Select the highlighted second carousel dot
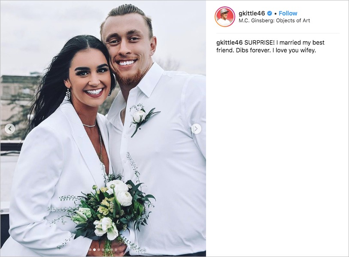 pos(94,250)
